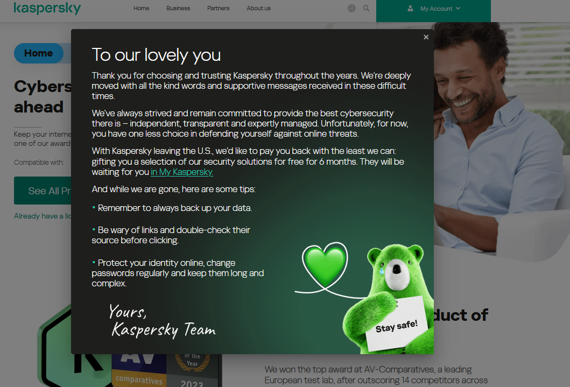The height and width of the screenshot is (387, 570).
Task: Select the blue Home pill tab
Action: tap(39, 53)
